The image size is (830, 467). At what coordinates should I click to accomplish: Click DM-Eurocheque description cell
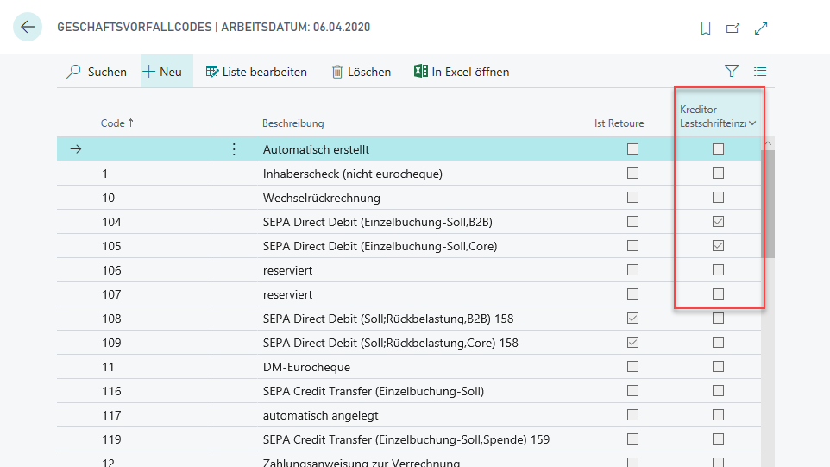click(306, 367)
